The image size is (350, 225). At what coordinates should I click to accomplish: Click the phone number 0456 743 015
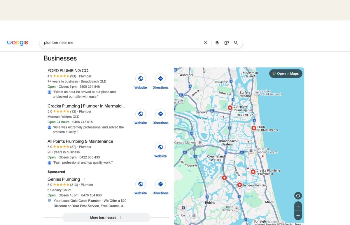click(x=83, y=122)
